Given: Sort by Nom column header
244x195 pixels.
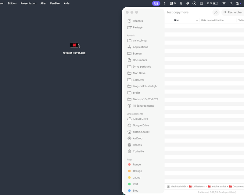Looking at the screenshot, I should (177, 20).
